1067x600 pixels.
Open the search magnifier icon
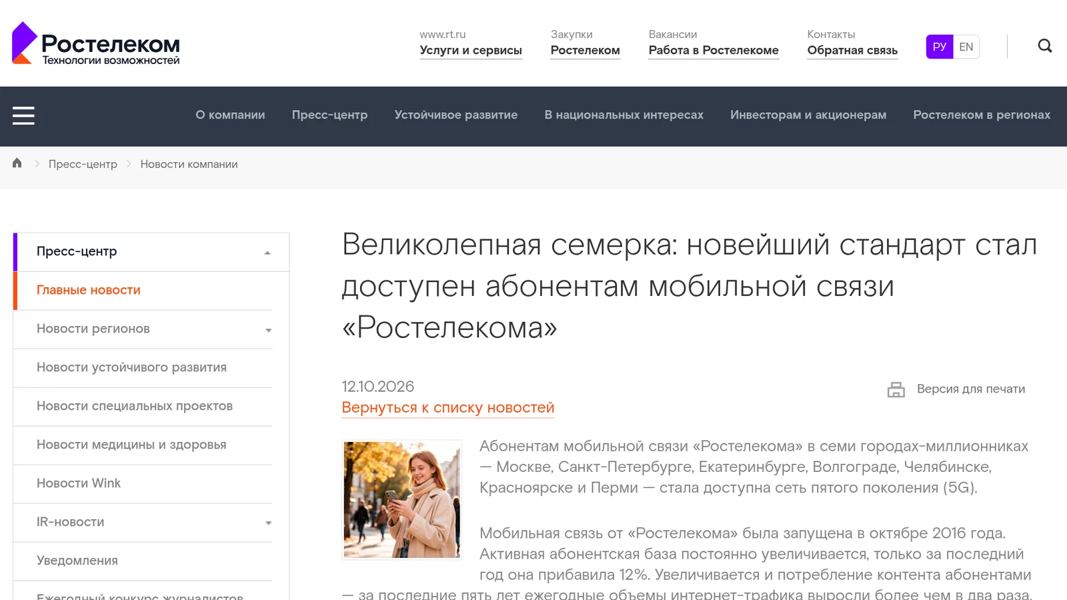tap(1045, 46)
